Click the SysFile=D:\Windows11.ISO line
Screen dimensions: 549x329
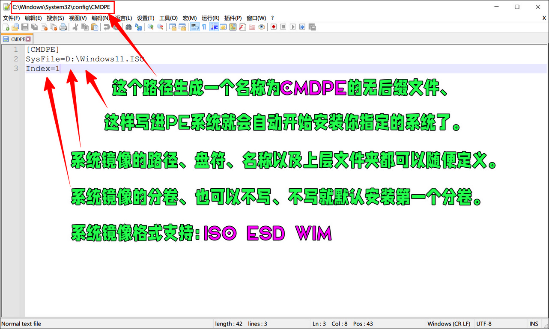pyautogui.click(x=85, y=59)
